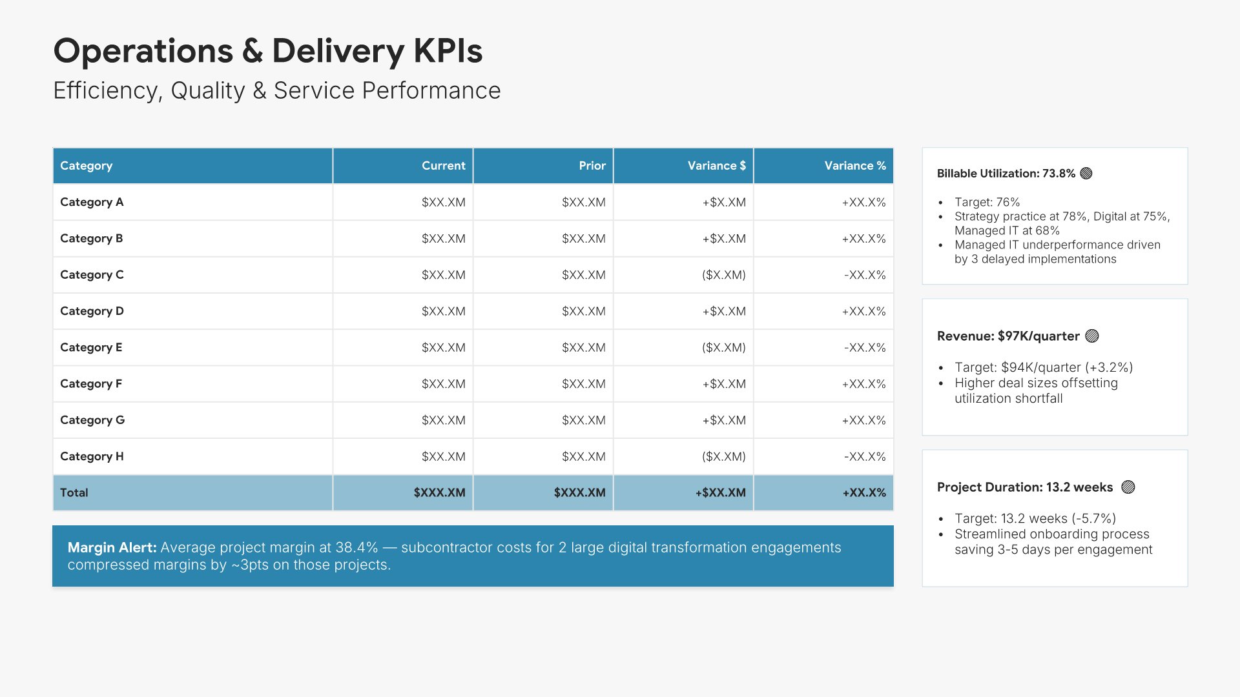Click the Revenue status circle icon
Image resolution: width=1240 pixels, height=697 pixels.
pyautogui.click(x=1092, y=336)
